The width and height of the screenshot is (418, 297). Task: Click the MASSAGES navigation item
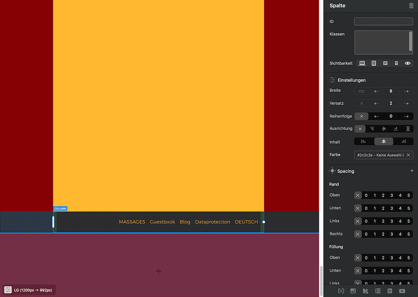(x=132, y=221)
